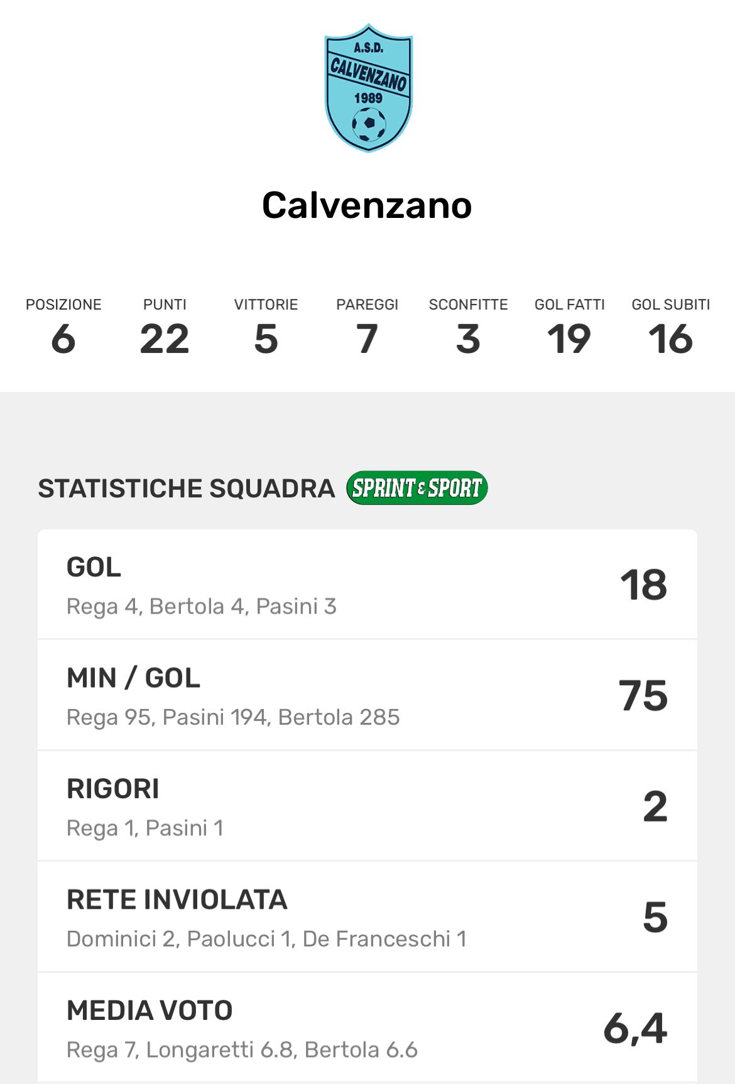Tap the PUNTI stat showing 22
Screen dimensions: 735x1084
tap(165, 339)
